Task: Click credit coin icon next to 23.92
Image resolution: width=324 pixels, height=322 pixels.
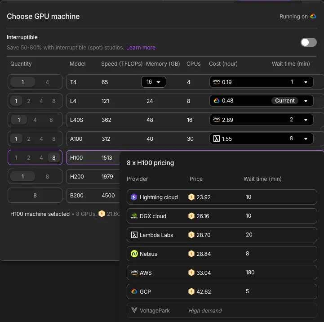Action: click(x=191, y=197)
